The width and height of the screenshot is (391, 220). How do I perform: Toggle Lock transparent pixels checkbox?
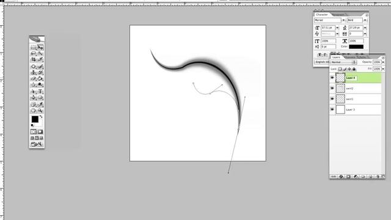click(x=340, y=69)
